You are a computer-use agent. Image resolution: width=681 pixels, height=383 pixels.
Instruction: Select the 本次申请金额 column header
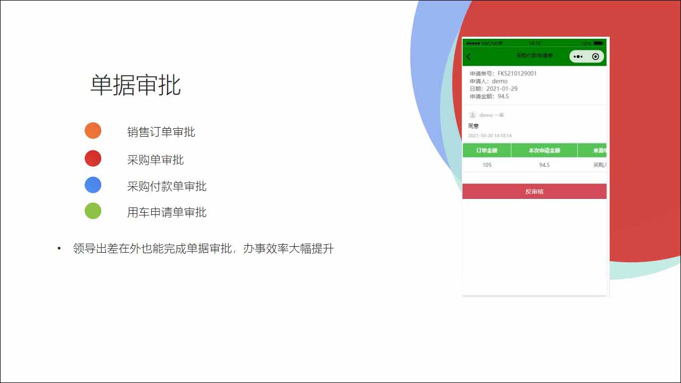pos(544,151)
